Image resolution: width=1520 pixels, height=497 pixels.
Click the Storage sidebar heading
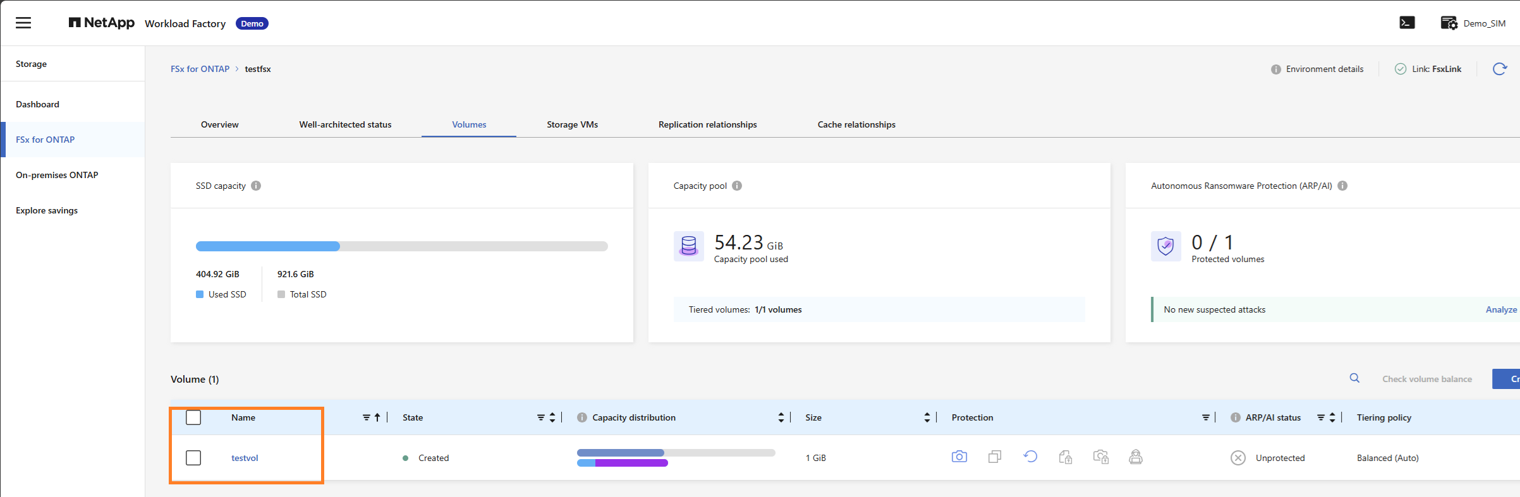pos(31,64)
